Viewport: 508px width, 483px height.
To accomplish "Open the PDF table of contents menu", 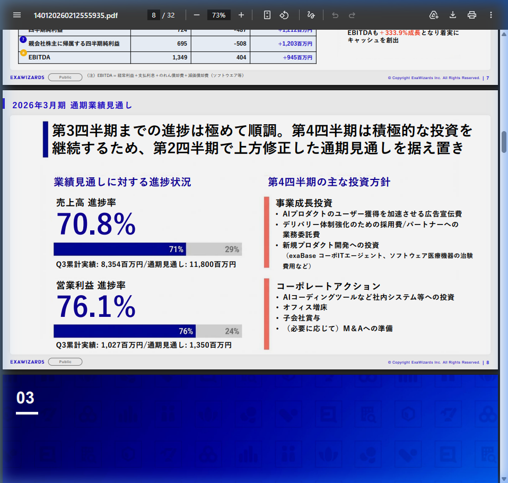I will (17, 15).
